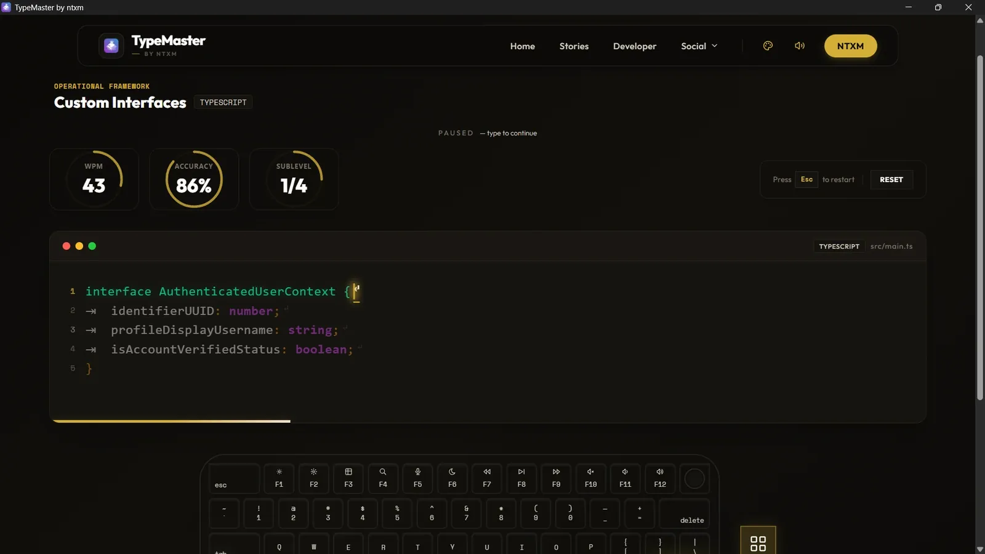Click the F6 do-not-disturb moon key
This screenshot has height=554, width=985.
point(452,478)
